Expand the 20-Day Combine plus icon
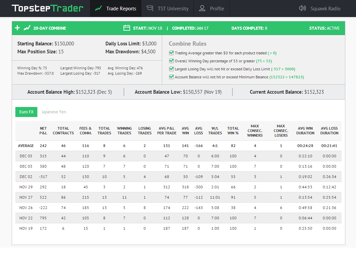 click(17, 28)
